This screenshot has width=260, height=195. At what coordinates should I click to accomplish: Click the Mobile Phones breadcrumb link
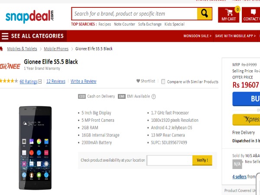[x=56, y=49]
